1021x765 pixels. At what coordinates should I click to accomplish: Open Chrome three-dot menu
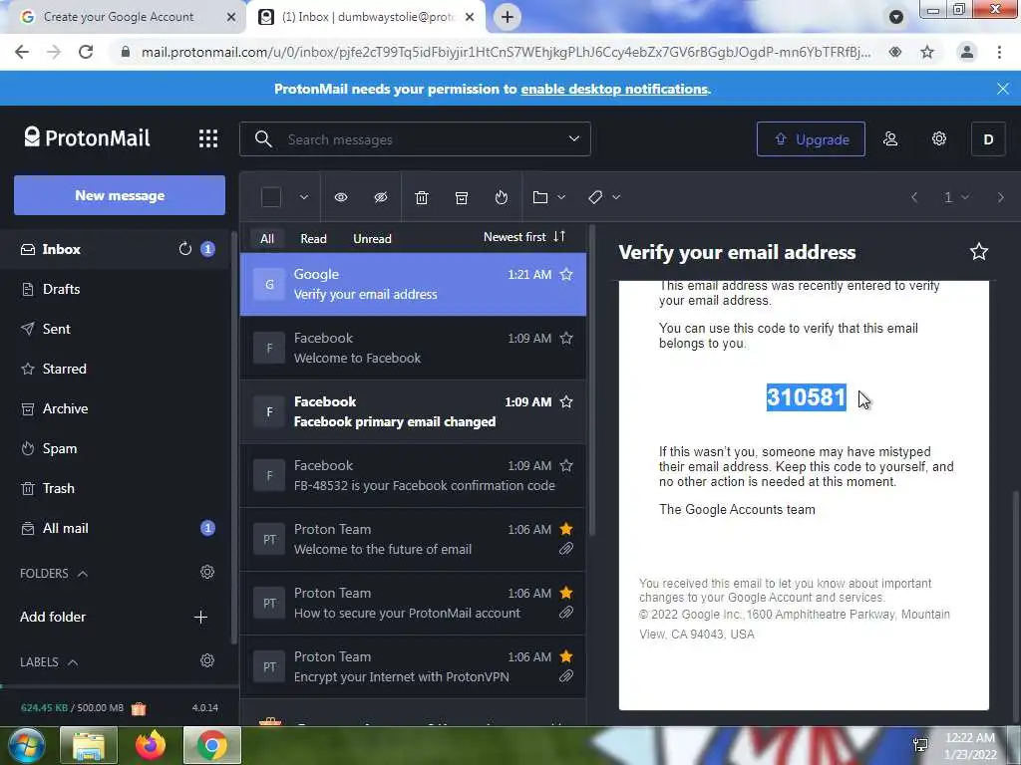click(x=999, y=52)
